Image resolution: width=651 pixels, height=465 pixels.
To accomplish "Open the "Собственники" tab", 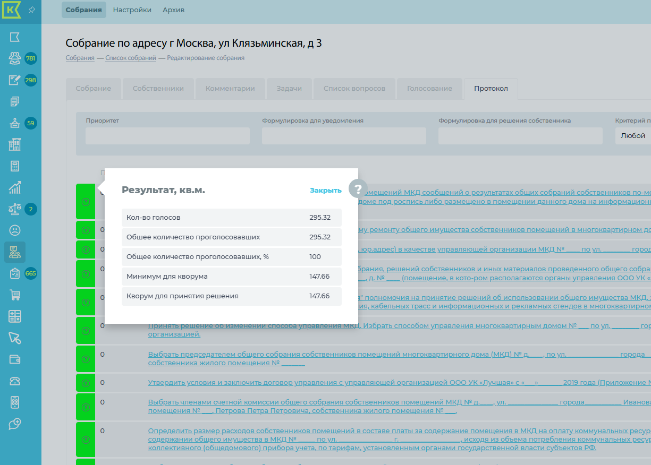I will pyautogui.click(x=158, y=89).
